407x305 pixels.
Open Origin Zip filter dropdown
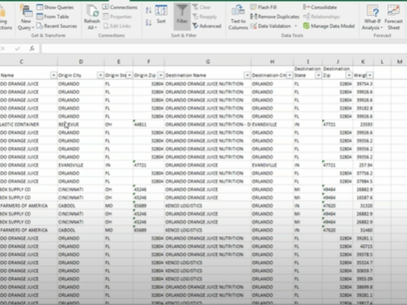(161, 75)
